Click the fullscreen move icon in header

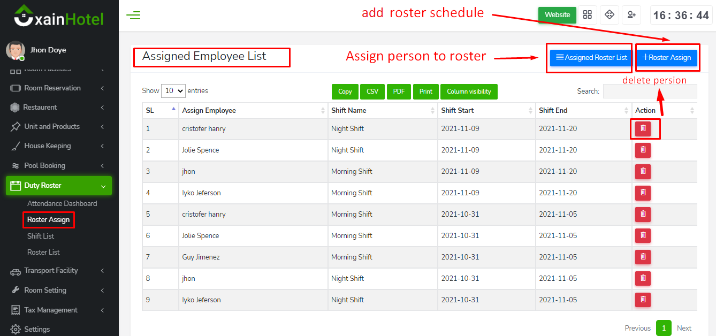coord(610,15)
